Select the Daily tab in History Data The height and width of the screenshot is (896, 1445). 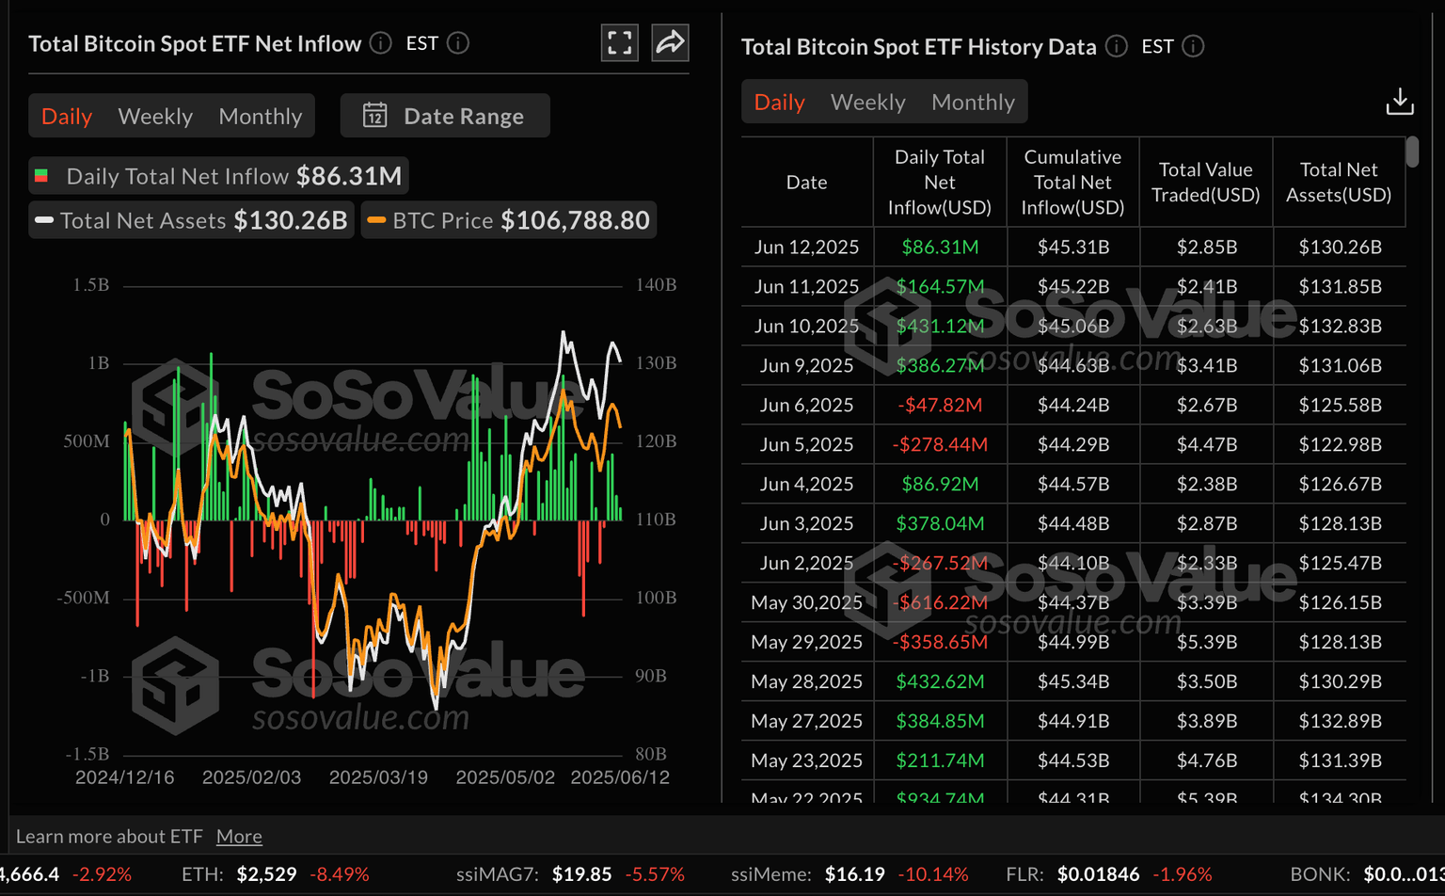[x=780, y=102]
